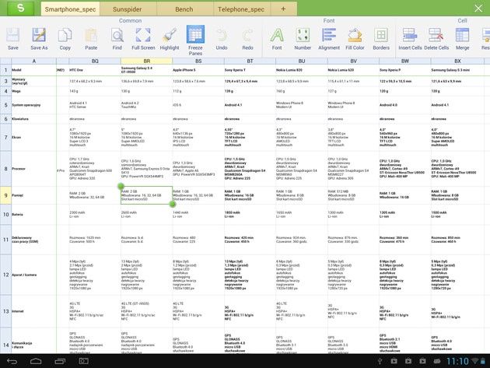Screen dimensions: 490x368
Task: Select column BQ header
Action: click(x=95, y=61)
